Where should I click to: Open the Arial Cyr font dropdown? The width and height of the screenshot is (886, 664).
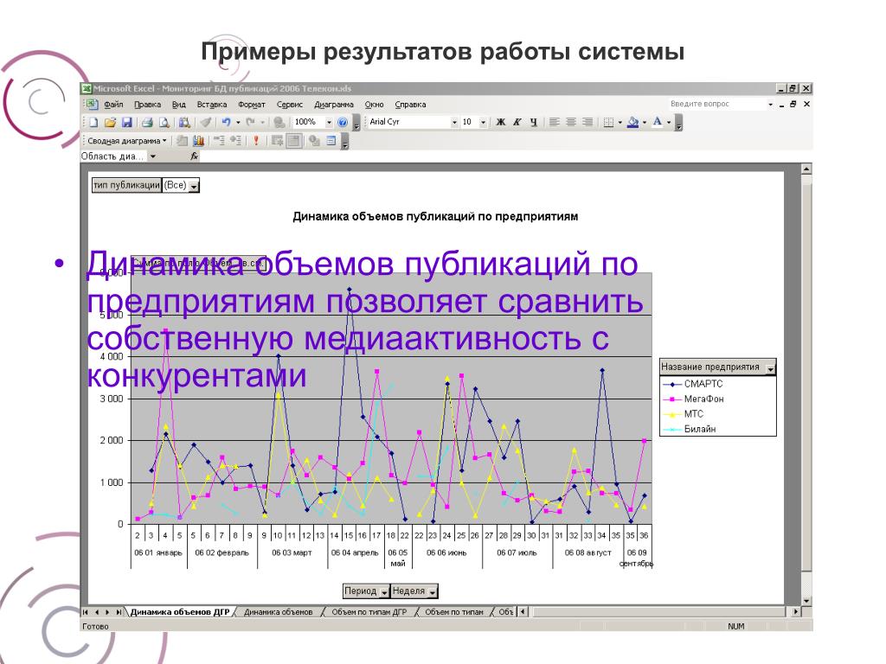coord(454,122)
